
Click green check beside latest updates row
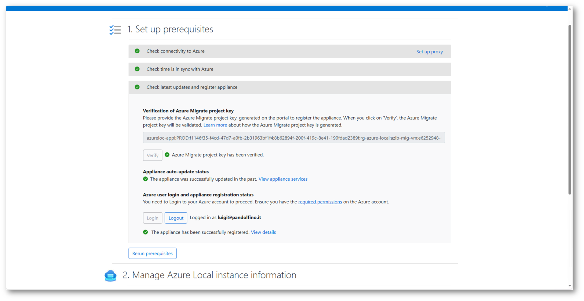click(137, 87)
